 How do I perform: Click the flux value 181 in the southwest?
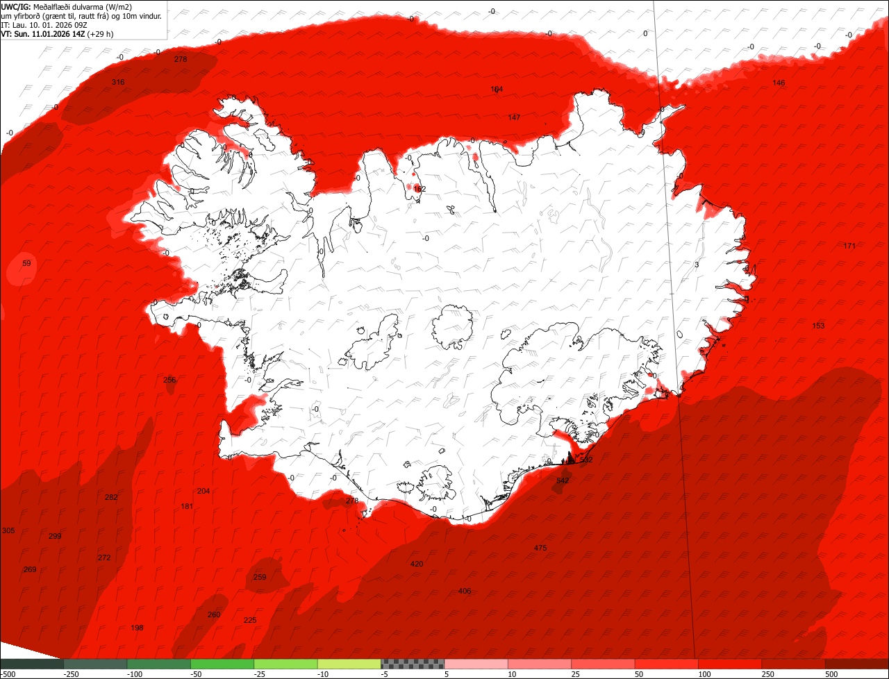point(187,506)
